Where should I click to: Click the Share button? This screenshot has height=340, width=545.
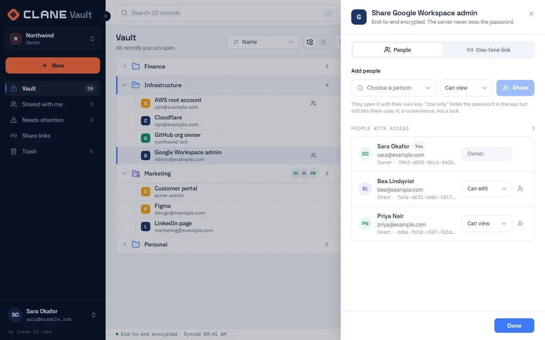click(515, 88)
